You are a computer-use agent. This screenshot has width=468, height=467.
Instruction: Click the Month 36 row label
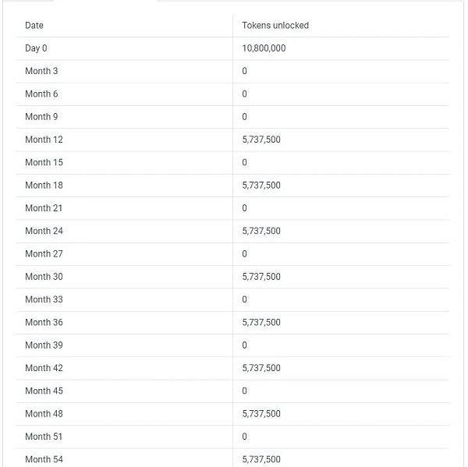click(44, 322)
